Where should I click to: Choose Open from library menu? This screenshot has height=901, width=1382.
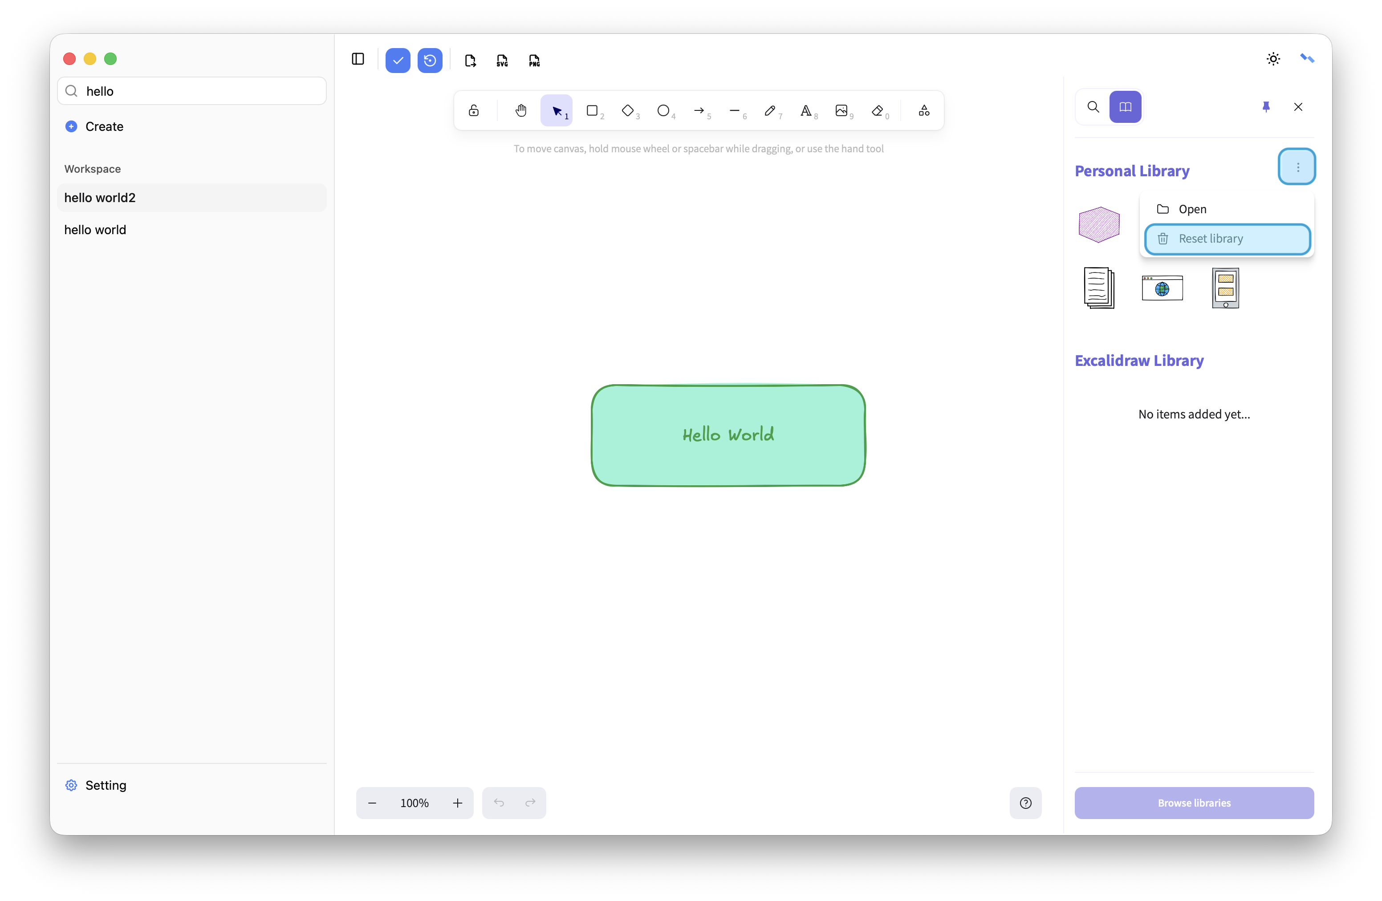point(1191,209)
